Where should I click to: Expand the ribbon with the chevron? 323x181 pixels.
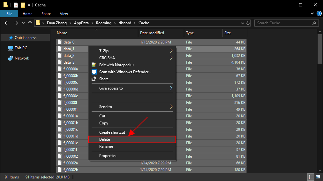click(x=312, y=14)
